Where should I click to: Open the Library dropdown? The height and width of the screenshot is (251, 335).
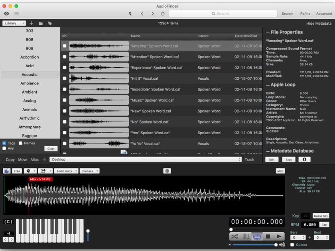[13, 23]
